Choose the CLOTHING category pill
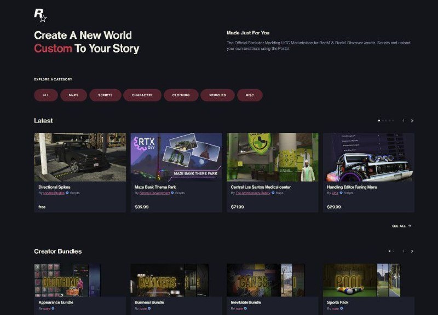438x315 pixels. (x=181, y=95)
